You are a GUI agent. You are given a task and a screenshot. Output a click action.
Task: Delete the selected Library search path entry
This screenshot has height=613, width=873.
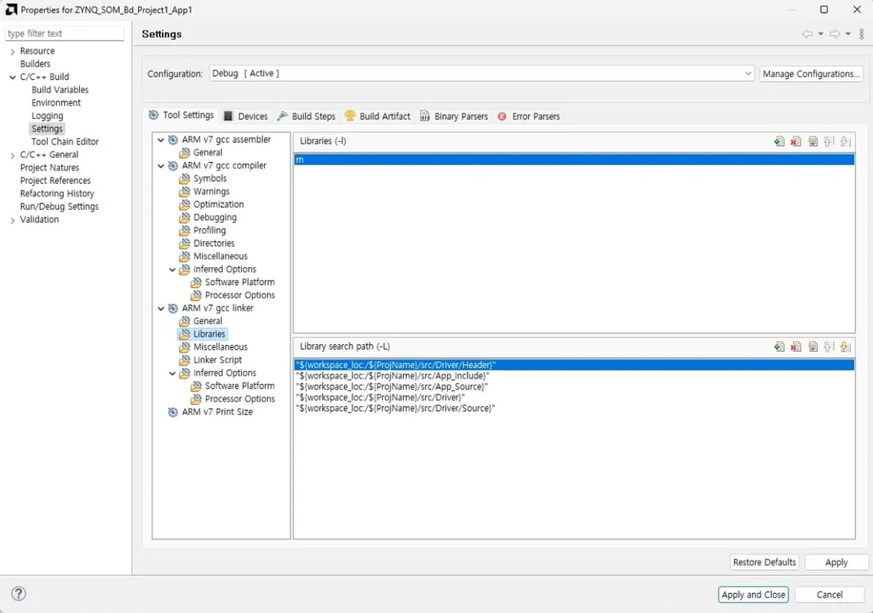click(796, 347)
